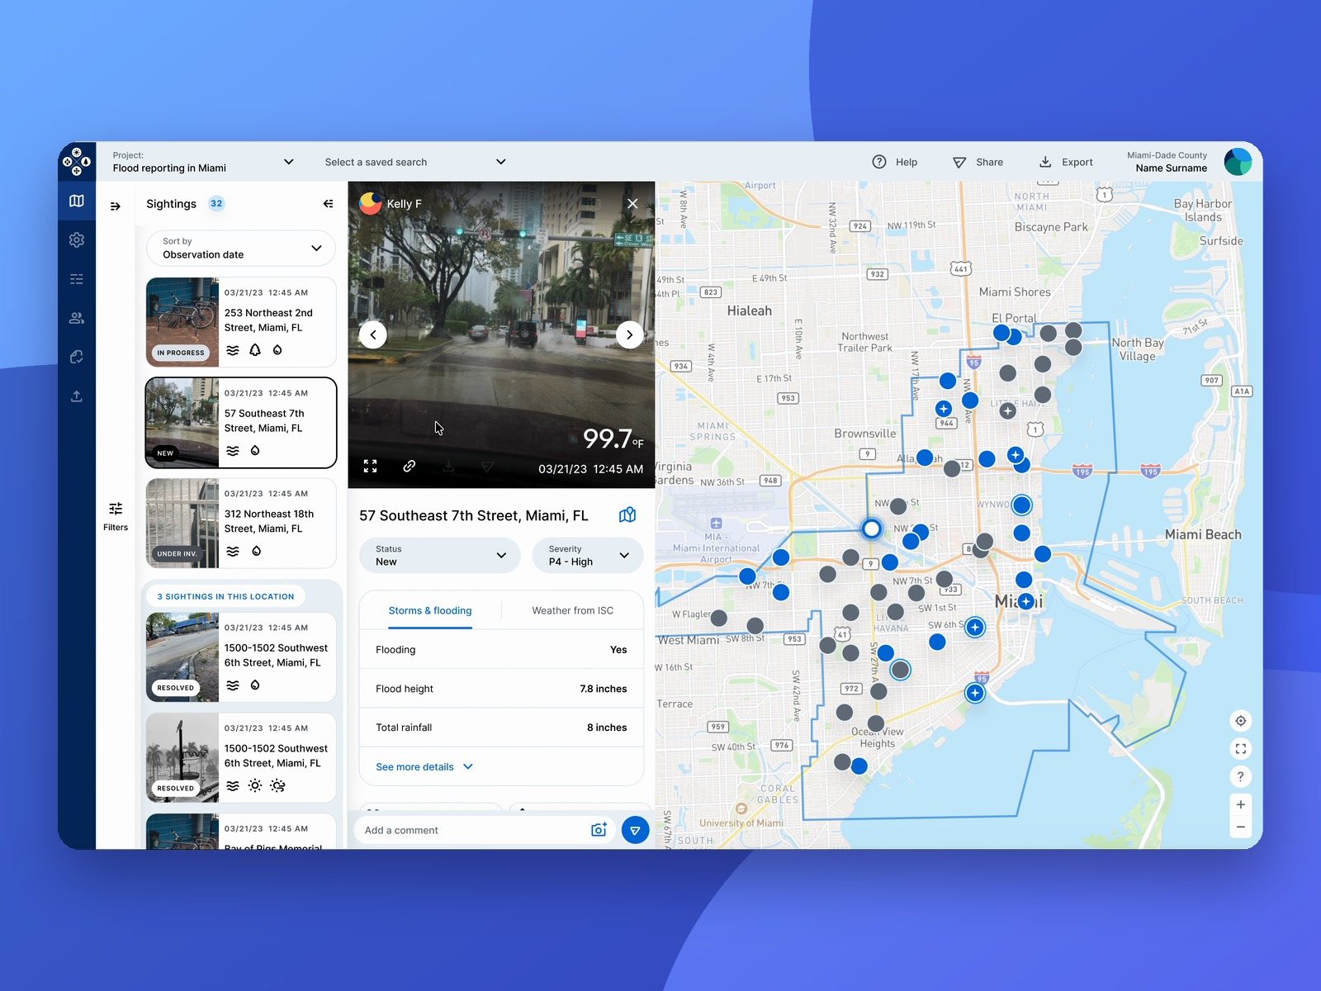Open the Sort by Observation date dropdown
Viewport: 1321px width, 991px height.
click(x=241, y=249)
